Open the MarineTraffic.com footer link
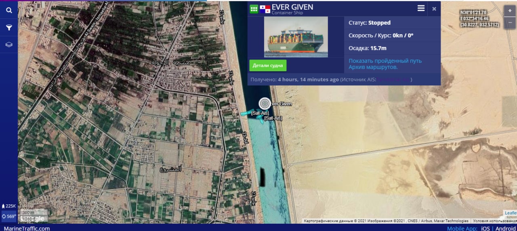The image size is (517, 231). pyautogui.click(x=27, y=228)
